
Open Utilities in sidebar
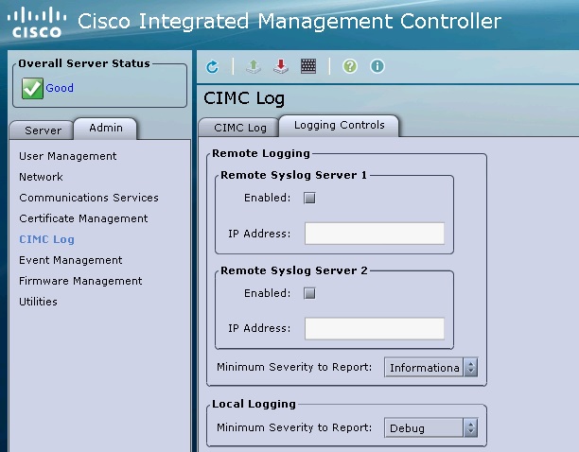coord(39,302)
